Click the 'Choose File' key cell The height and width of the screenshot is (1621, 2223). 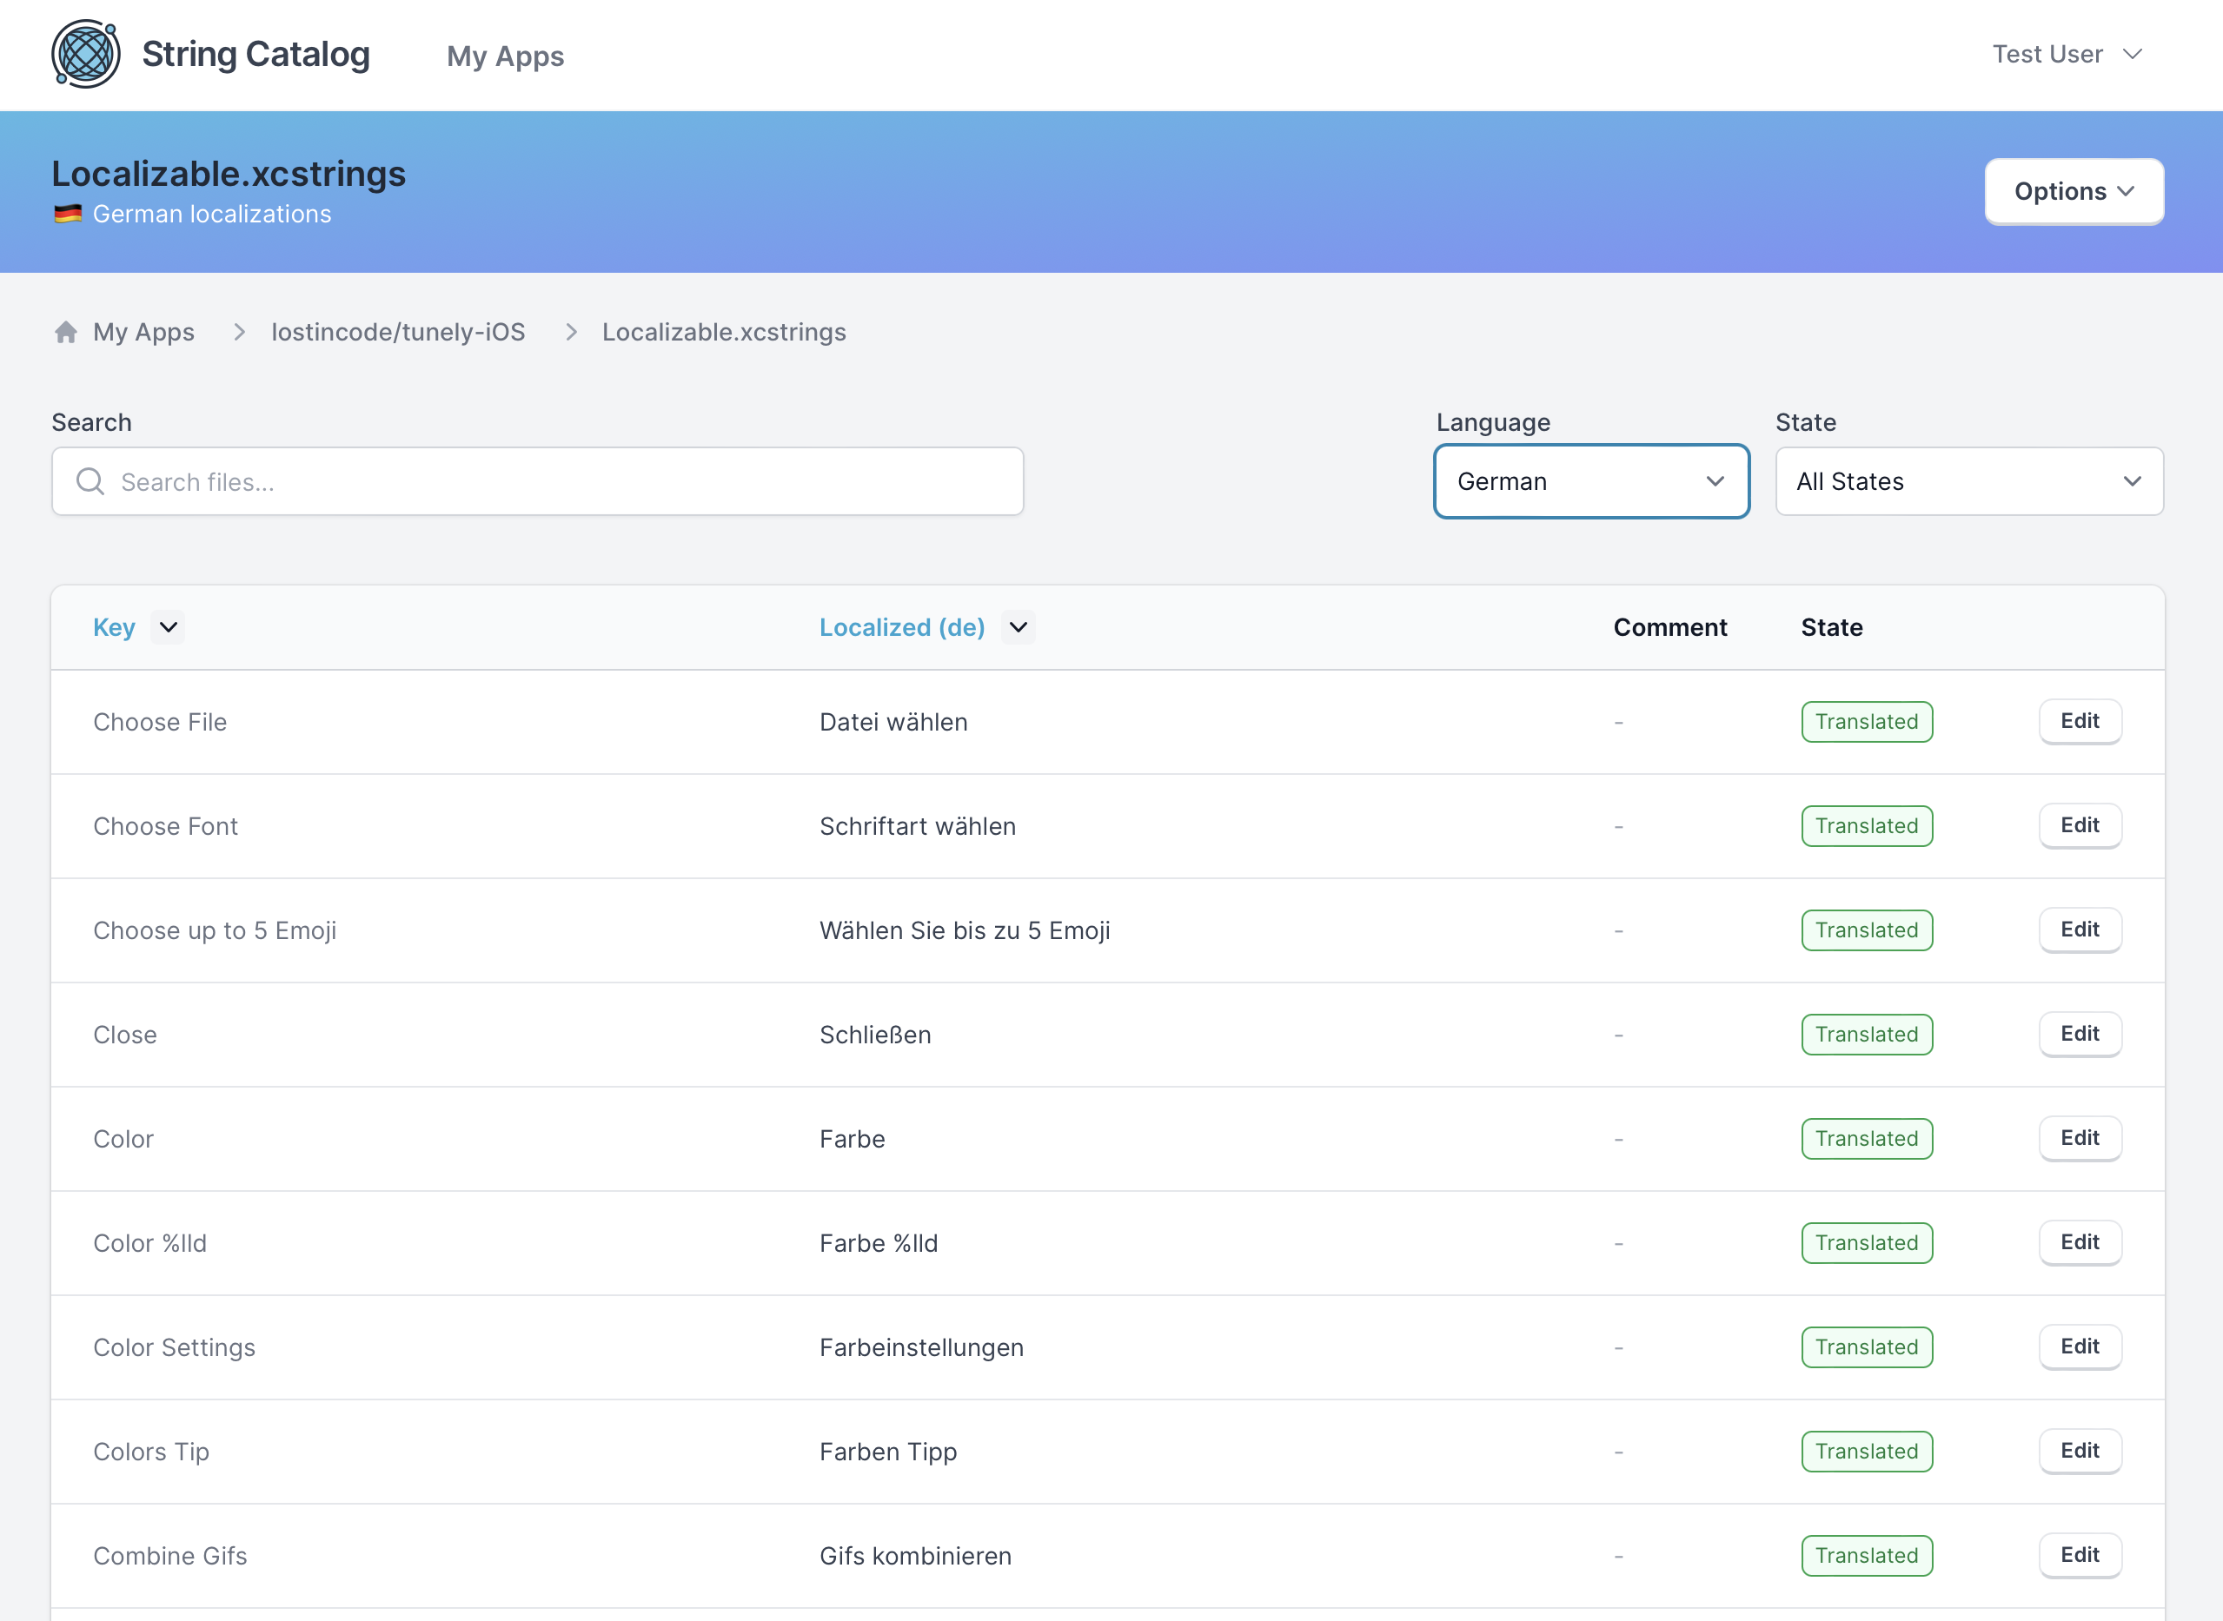click(160, 722)
